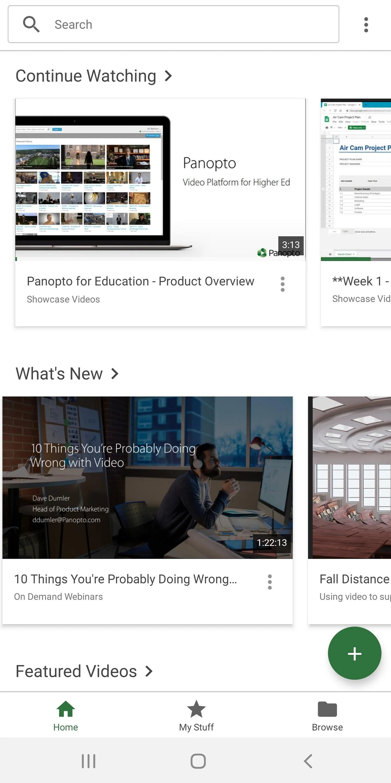Switch to the Browse tab label
Viewport: 391px width, 783px height.
327,727
